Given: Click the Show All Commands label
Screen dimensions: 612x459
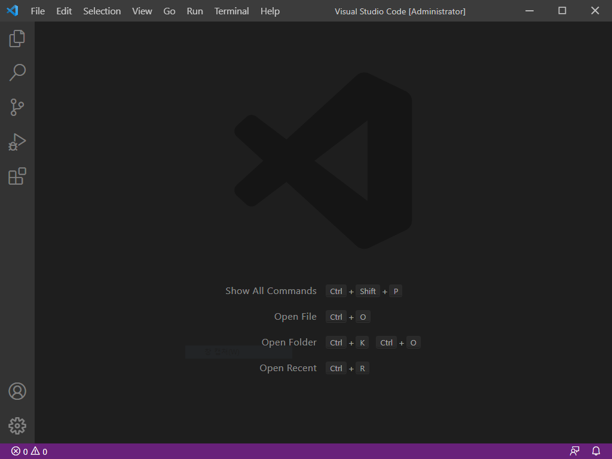Looking at the screenshot, I should [x=271, y=291].
